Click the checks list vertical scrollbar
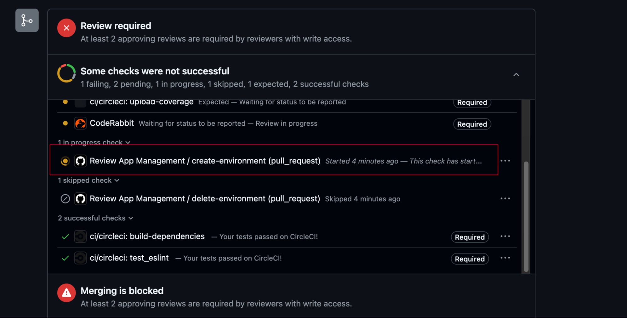 pyautogui.click(x=526, y=216)
